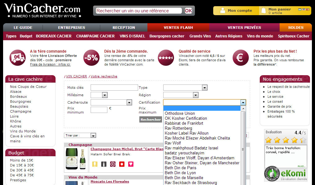This screenshot has height=185, width=315.
Task: Open the LE GUIDE tab
Action: tap(23, 28)
